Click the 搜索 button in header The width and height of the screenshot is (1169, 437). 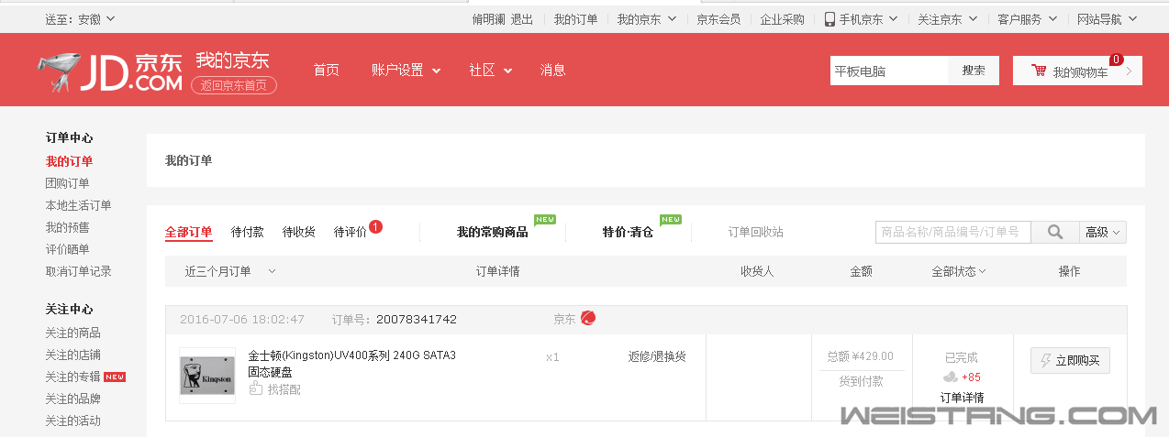(974, 71)
